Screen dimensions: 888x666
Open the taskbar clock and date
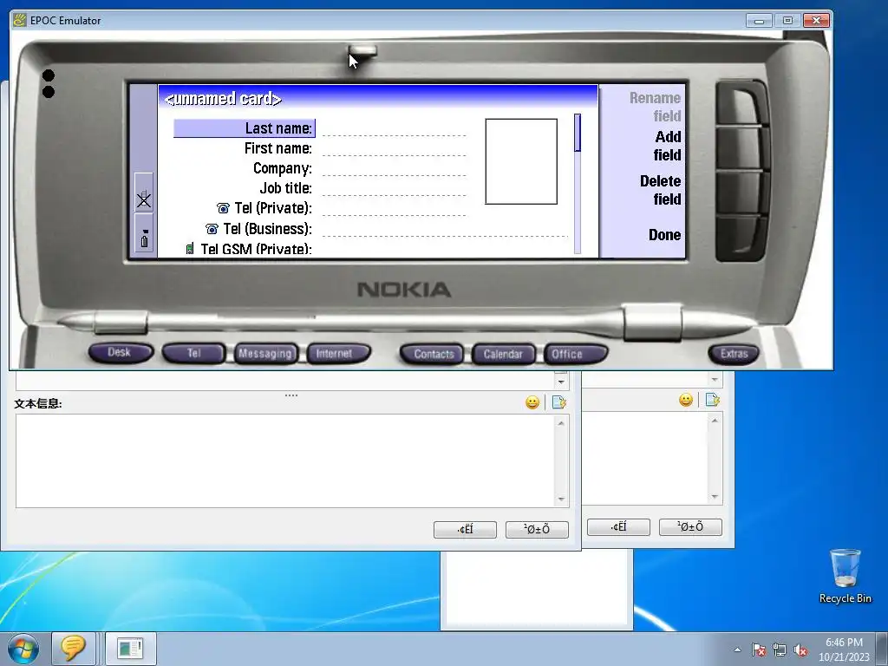[x=844, y=650]
